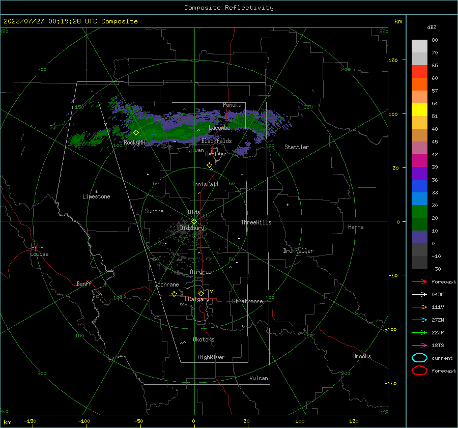Click the yellow diamond marker above Calgary
This screenshot has width=458, height=428.
click(x=201, y=293)
